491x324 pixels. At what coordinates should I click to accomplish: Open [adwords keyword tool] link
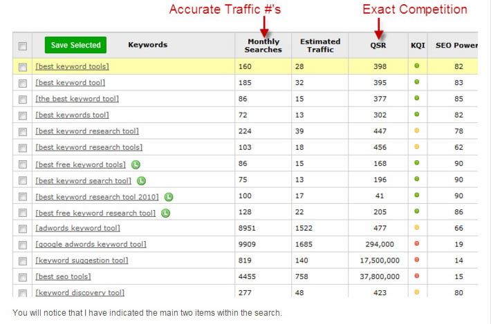click(x=77, y=228)
